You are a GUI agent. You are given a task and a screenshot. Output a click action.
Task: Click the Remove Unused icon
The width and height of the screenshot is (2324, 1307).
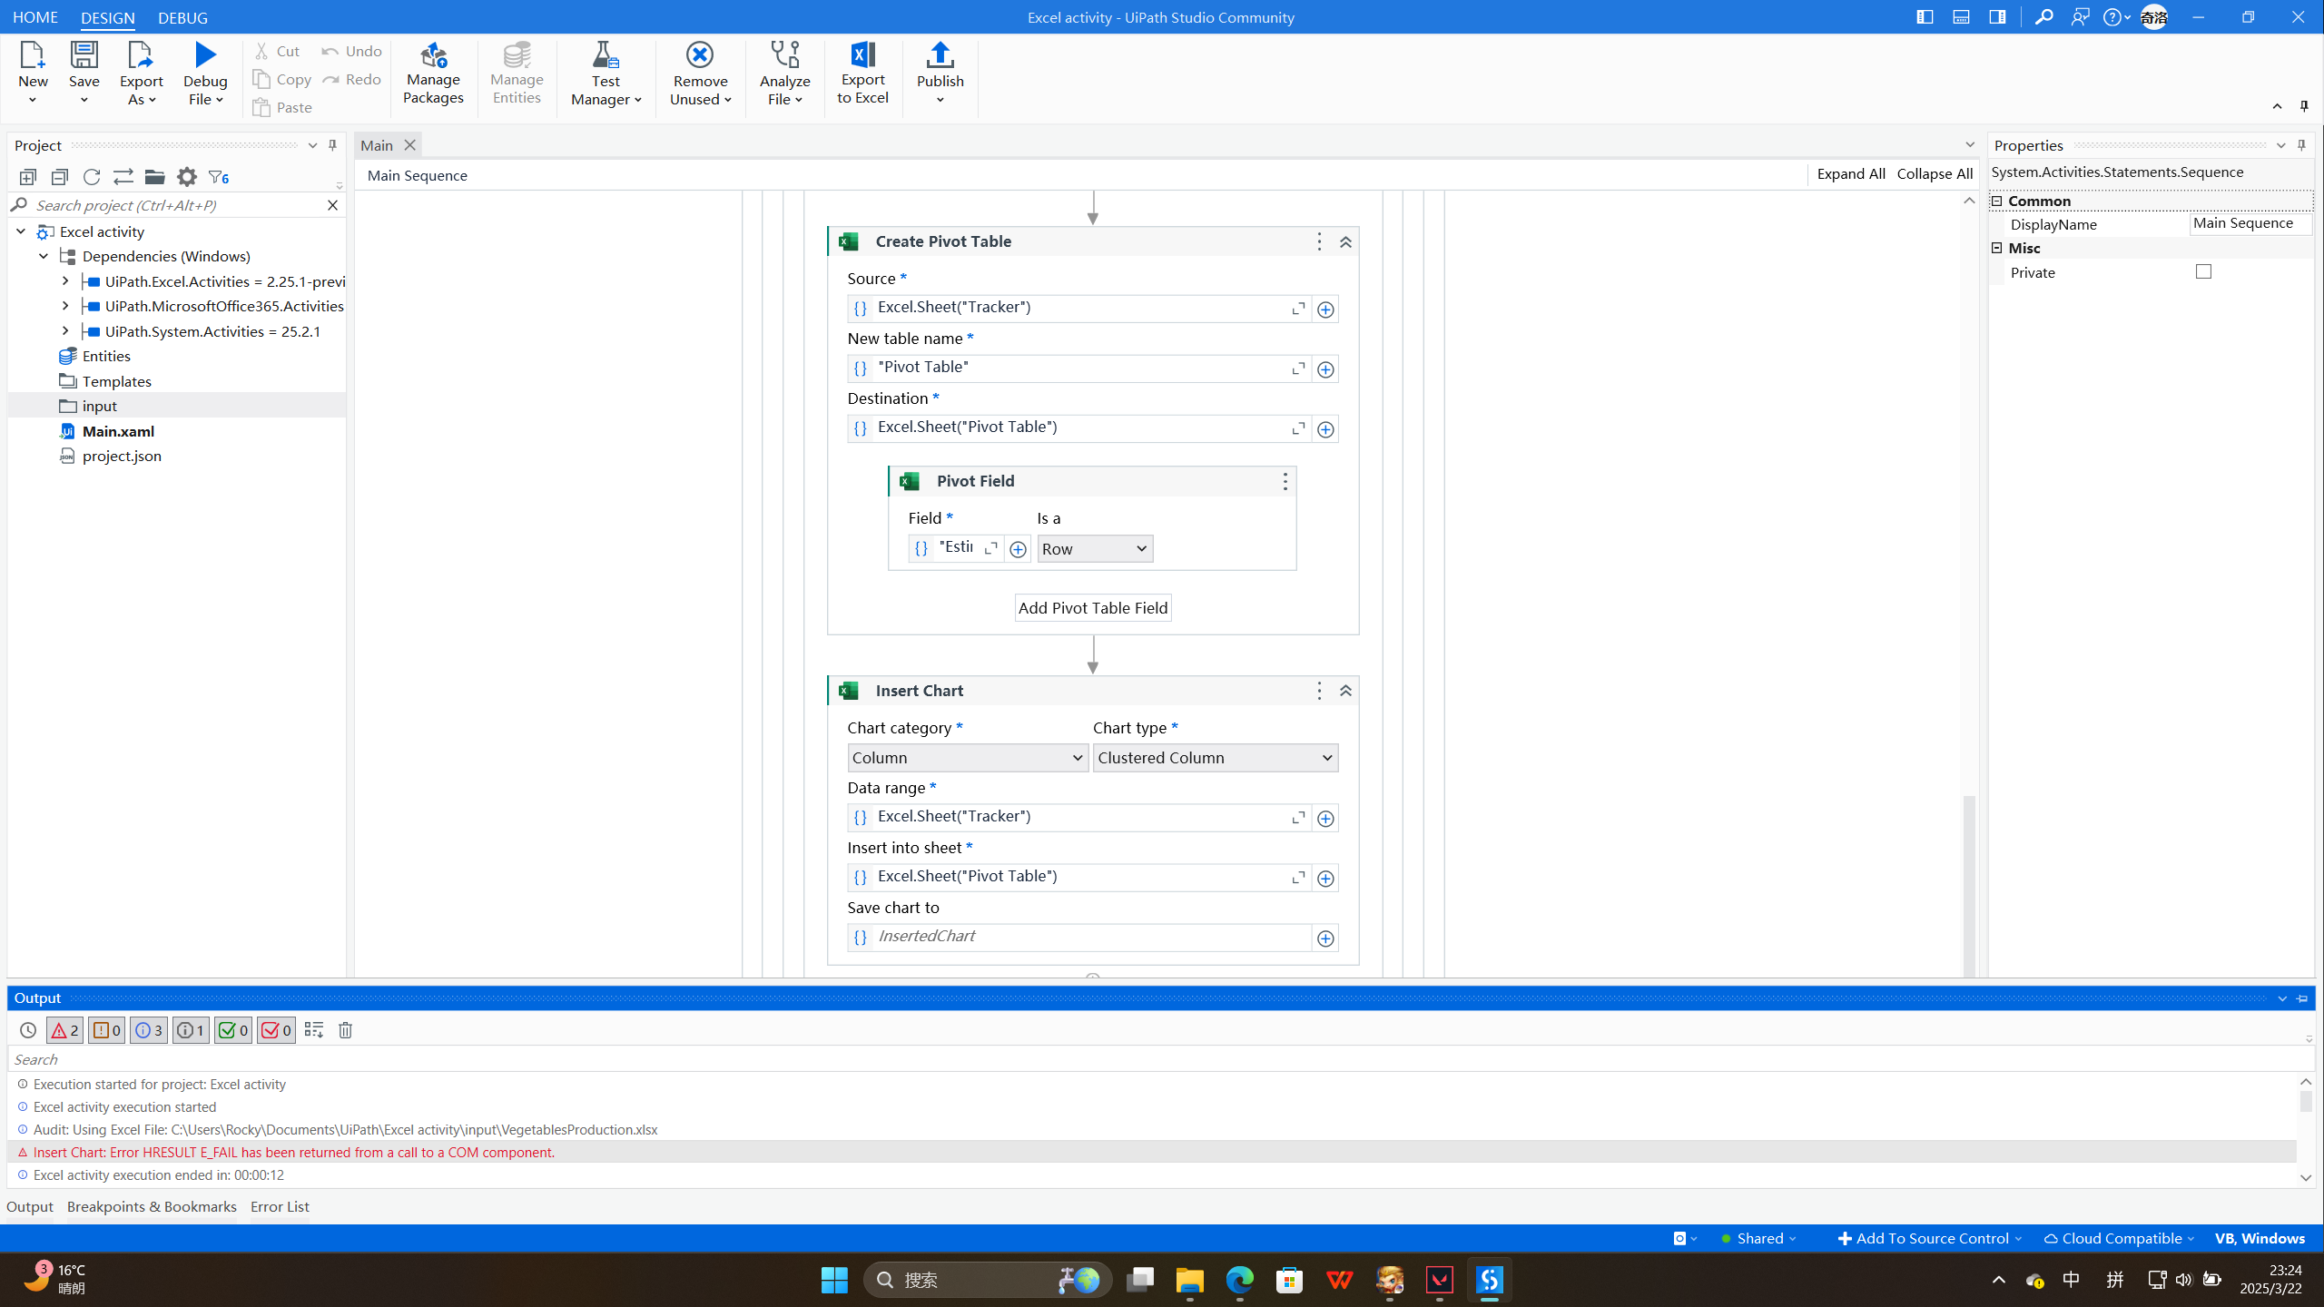[x=700, y=55]
